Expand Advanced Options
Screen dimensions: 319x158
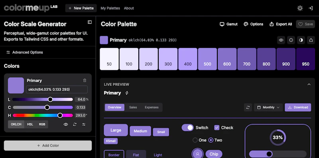pyautogui.click(x=25, y=52)
